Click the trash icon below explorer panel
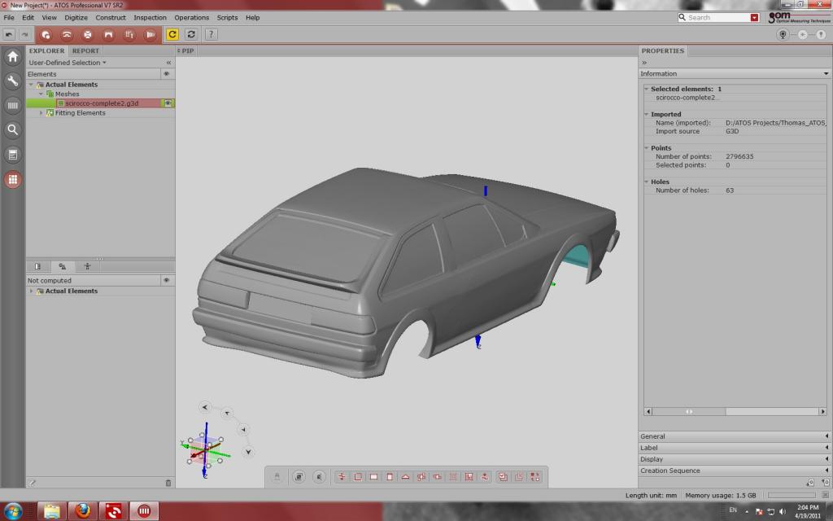This screenshot has width=833, height=521. pyautogui.click(x=168, y=483)
